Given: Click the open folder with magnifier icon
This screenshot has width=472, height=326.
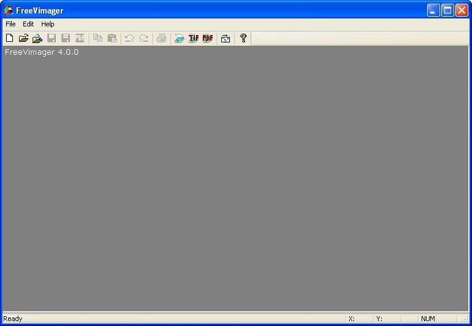Looking at the screenshot, I should point(37,38).
